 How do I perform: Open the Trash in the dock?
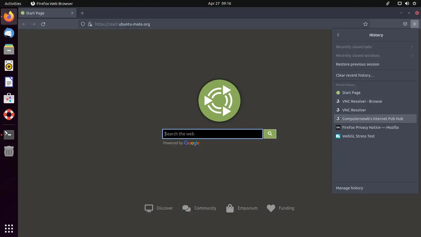coord(9,151)
